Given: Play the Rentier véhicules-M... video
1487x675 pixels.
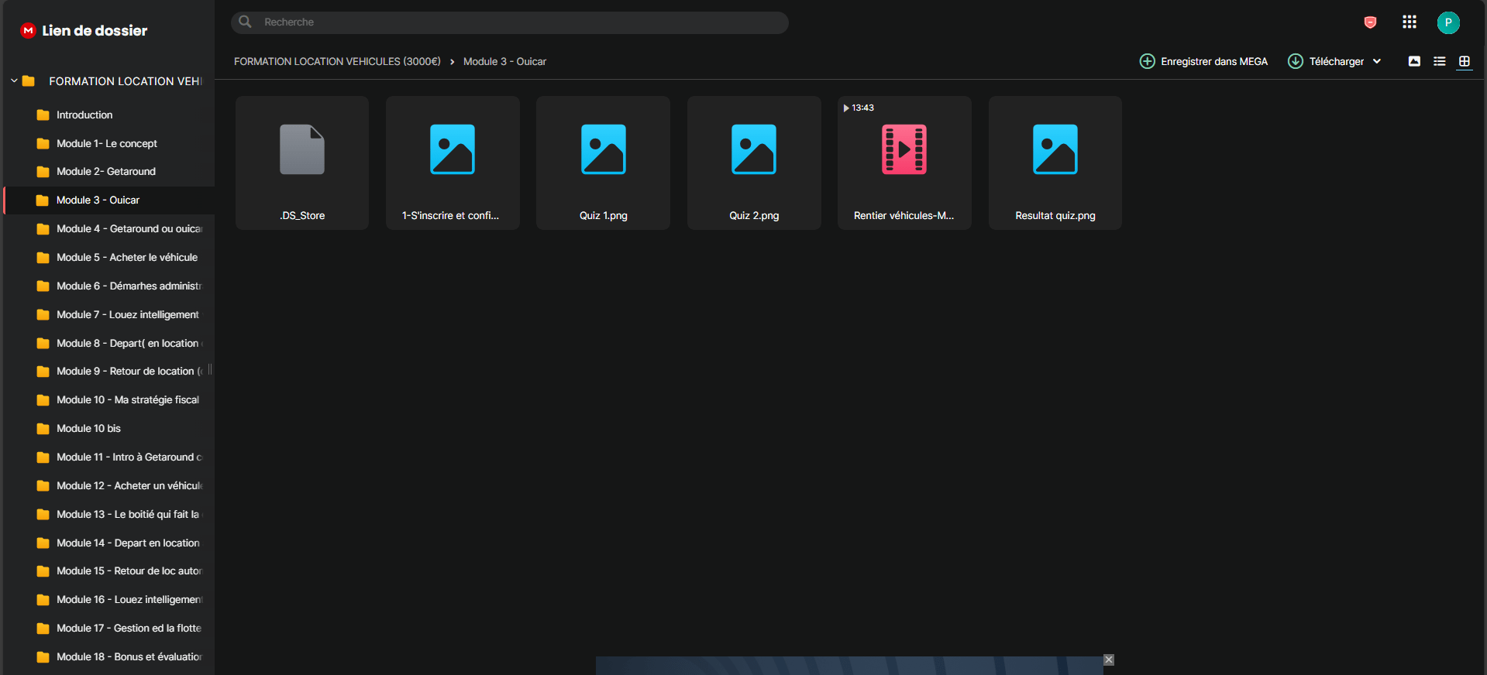Looking at the screenshot, I should coord(904,163).
